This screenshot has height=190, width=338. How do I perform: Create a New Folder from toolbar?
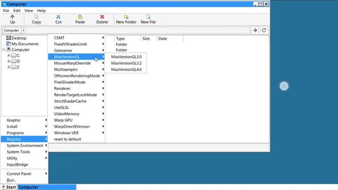point(126,19)
